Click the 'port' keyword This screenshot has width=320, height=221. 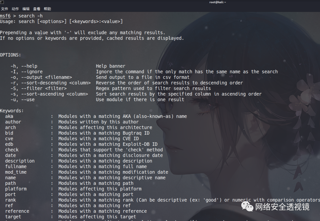(x=10, y=194)
